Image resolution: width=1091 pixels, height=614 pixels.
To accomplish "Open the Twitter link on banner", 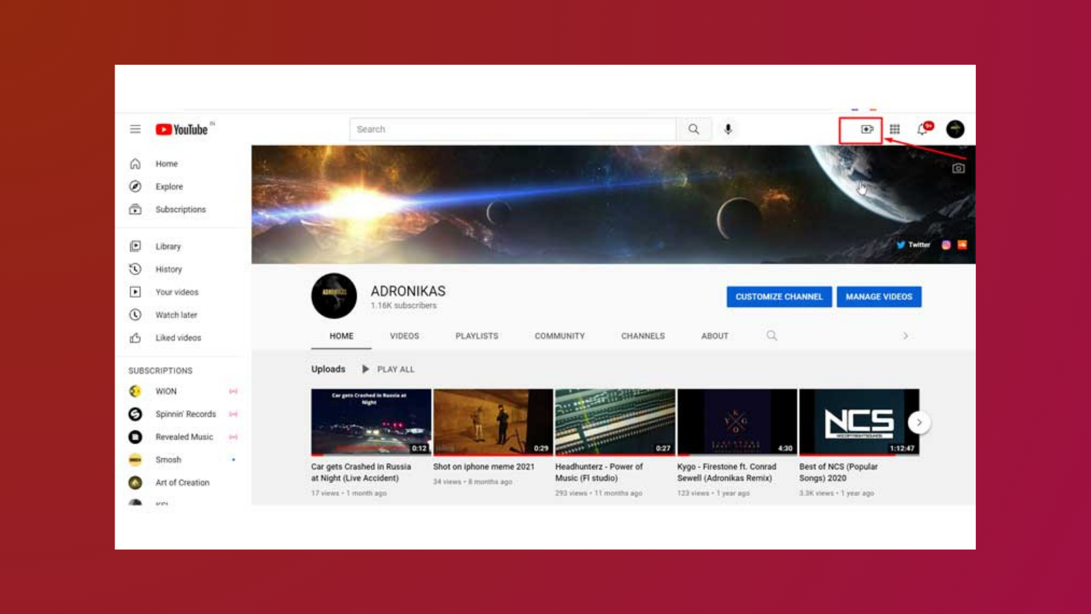I will (913, 245).
